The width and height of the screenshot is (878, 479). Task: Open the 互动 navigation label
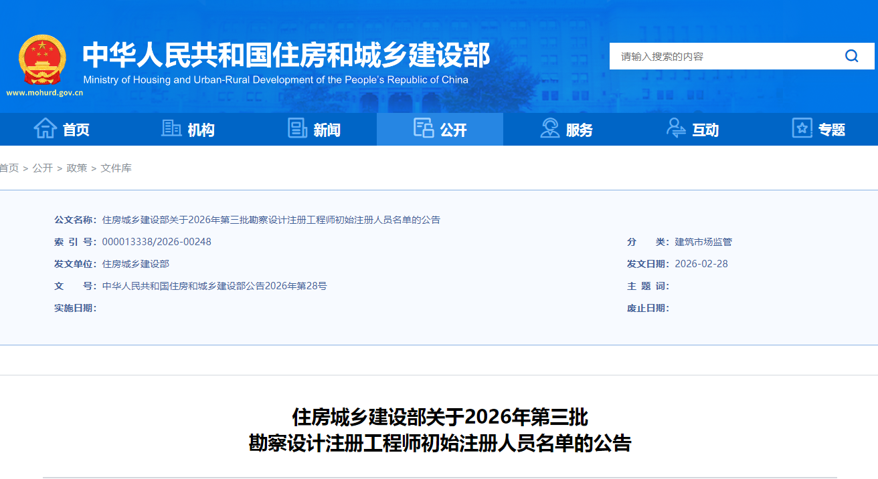pos(705,130)
